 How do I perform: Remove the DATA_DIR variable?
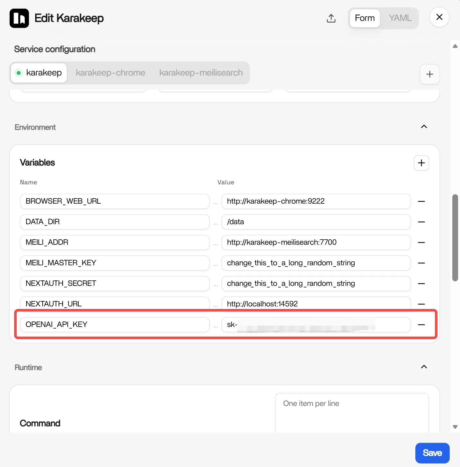pos(421,222)
